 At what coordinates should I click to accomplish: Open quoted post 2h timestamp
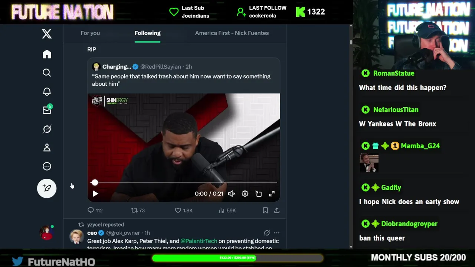coord(189,67)
